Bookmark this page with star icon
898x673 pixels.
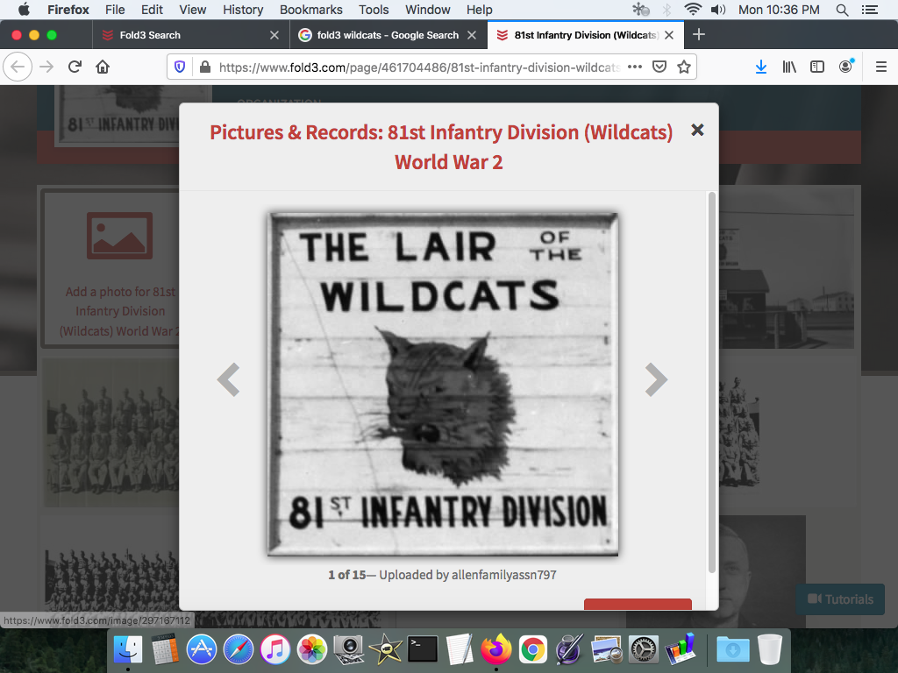click(x=684, y=67)
